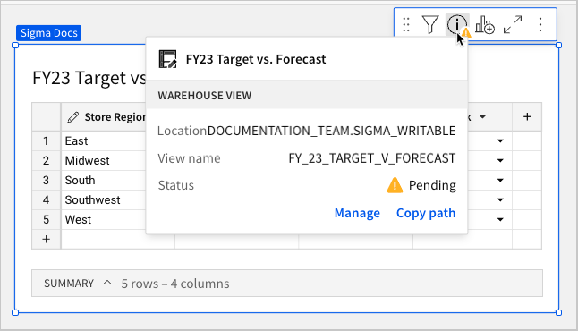The width and height of the screenshot is (578, 331).
Task: Click the Store Region column header
Action: 104,117
